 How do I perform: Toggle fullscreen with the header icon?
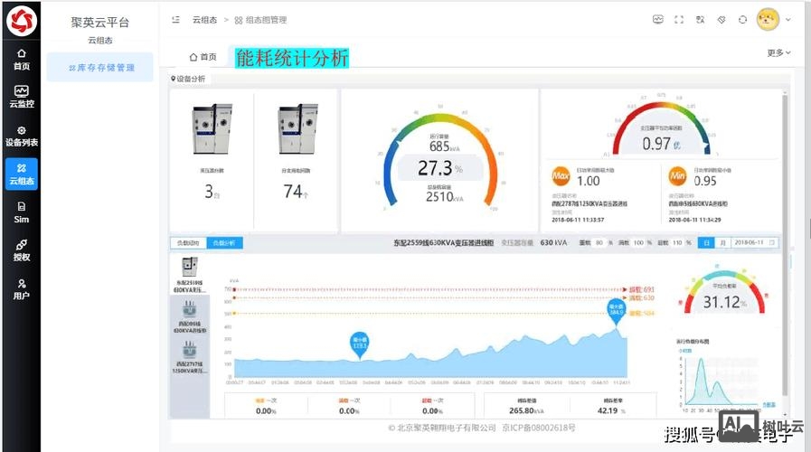coord(679,20)
